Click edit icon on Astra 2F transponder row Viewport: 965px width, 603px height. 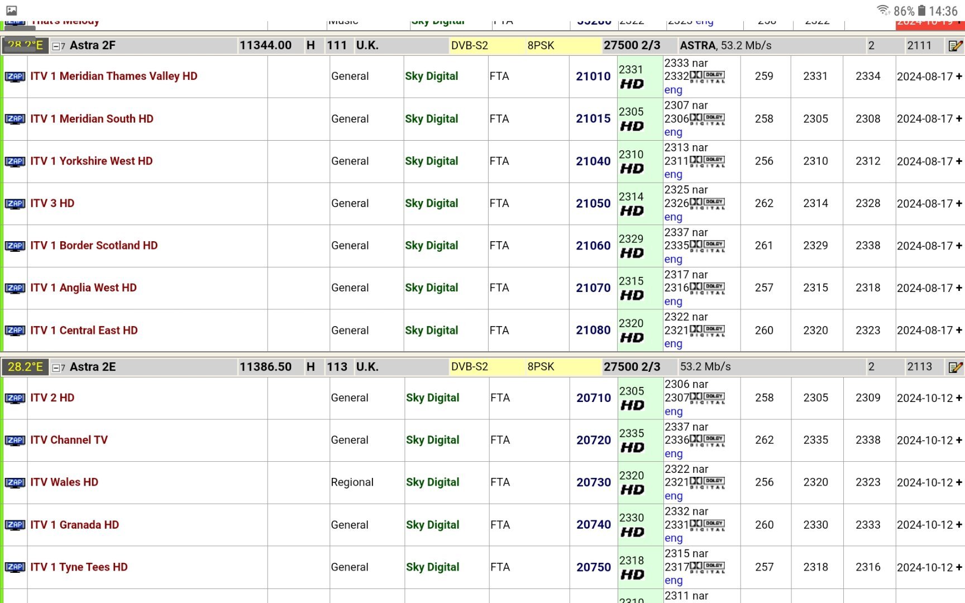click(955, 46)
